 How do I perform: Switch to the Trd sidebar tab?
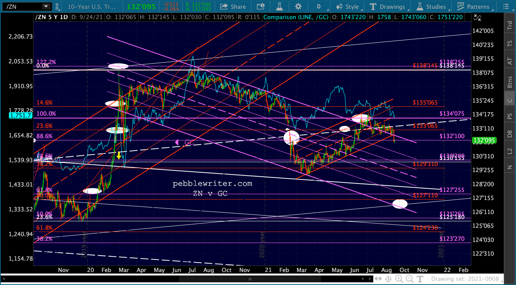point(510,26)
